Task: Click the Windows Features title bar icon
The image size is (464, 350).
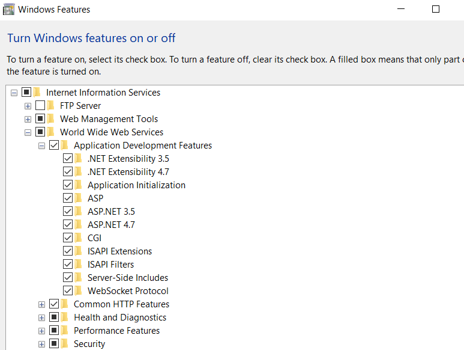Action: tap(9, 9)
